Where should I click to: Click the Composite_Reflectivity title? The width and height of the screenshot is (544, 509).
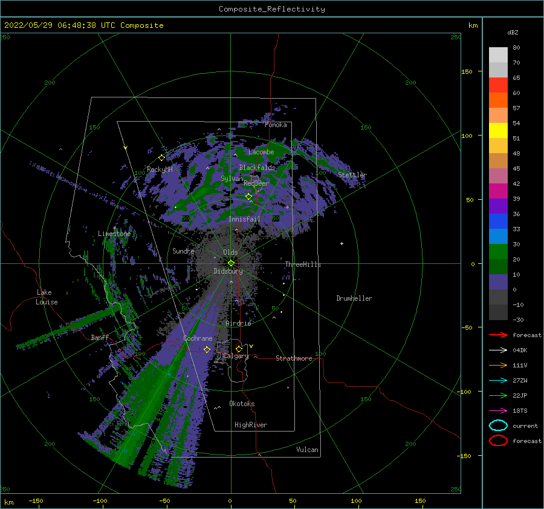click(272, 9)
